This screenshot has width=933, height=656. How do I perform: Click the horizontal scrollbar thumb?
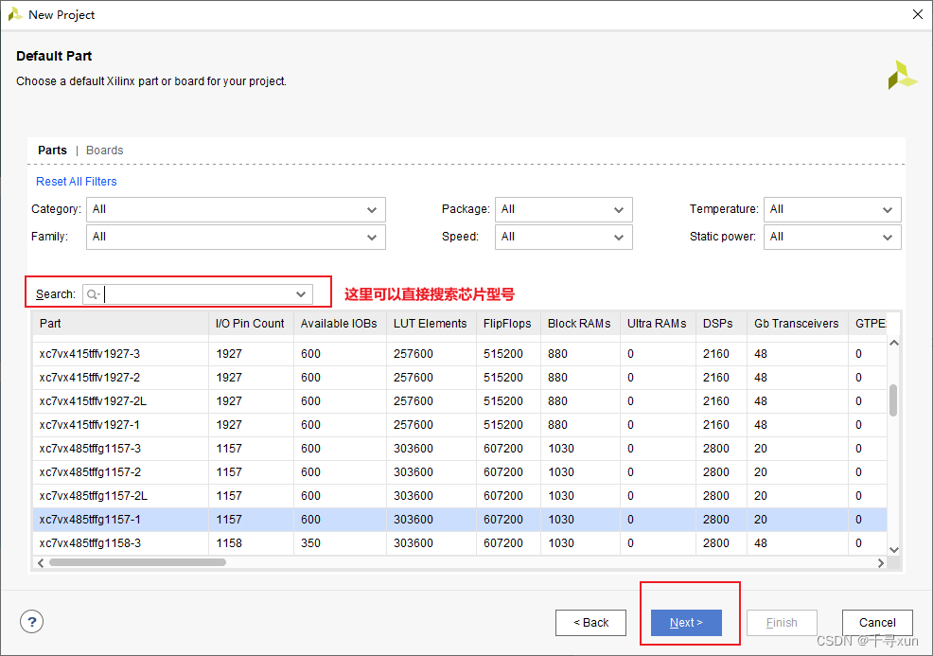coord(137,562)
